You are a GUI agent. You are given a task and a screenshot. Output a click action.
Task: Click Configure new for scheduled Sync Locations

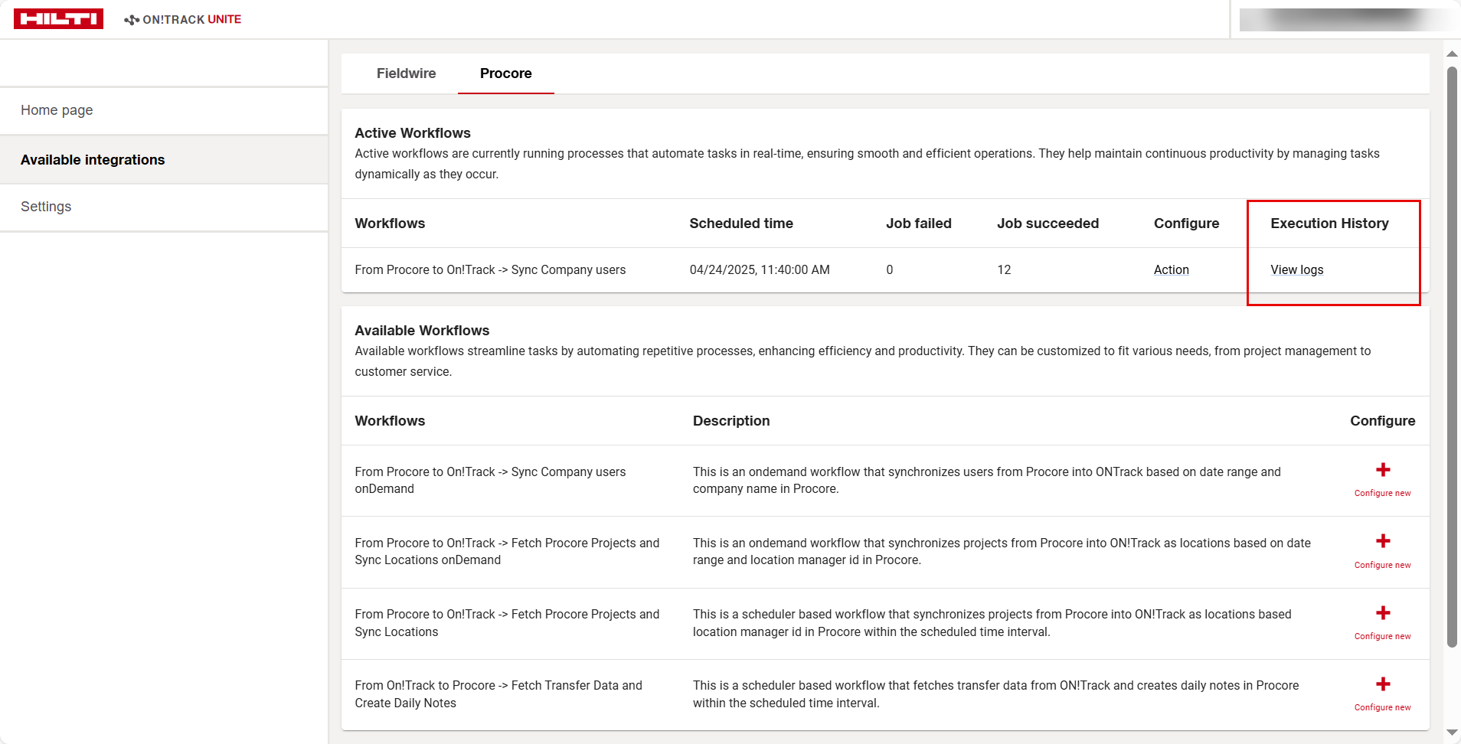tap(1382, 636)
